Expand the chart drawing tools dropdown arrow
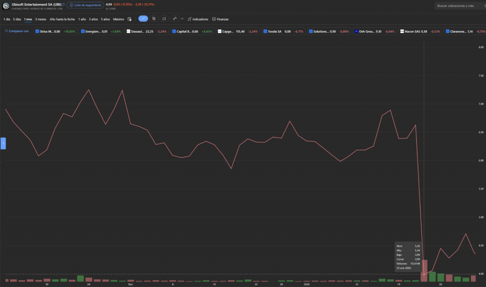 [x=182, y=19]
